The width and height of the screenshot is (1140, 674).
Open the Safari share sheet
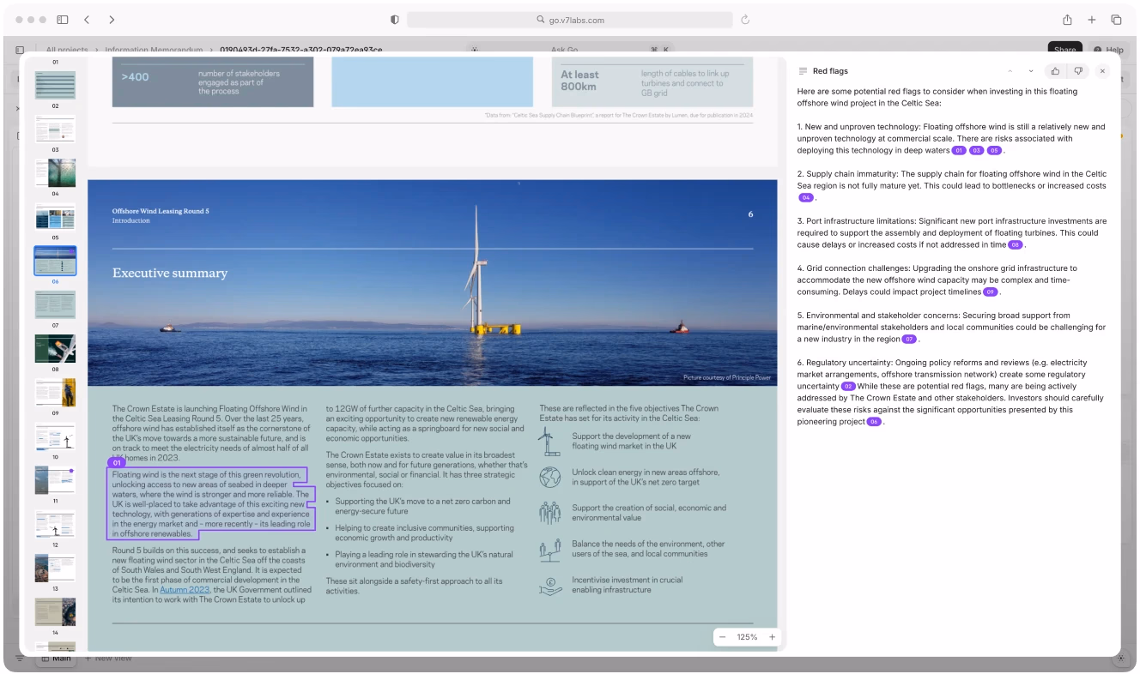(x=1067, y=20)
